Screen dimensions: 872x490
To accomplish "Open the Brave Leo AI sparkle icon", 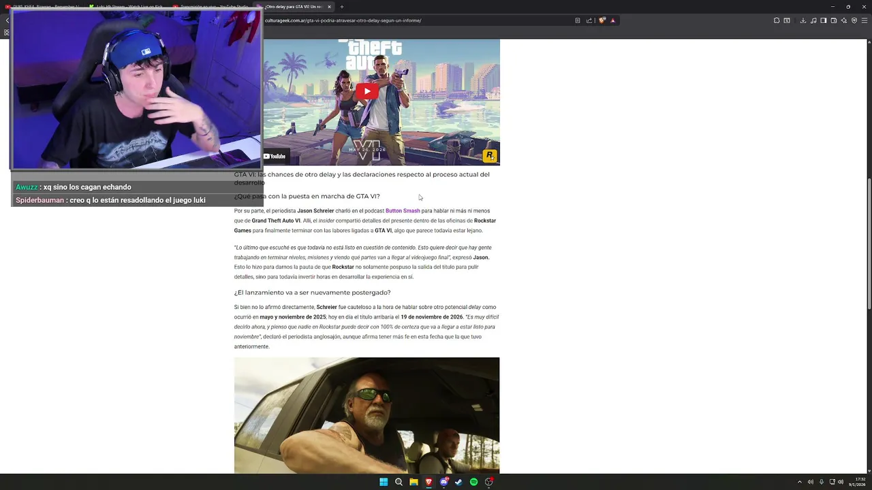I will [844, 20].
